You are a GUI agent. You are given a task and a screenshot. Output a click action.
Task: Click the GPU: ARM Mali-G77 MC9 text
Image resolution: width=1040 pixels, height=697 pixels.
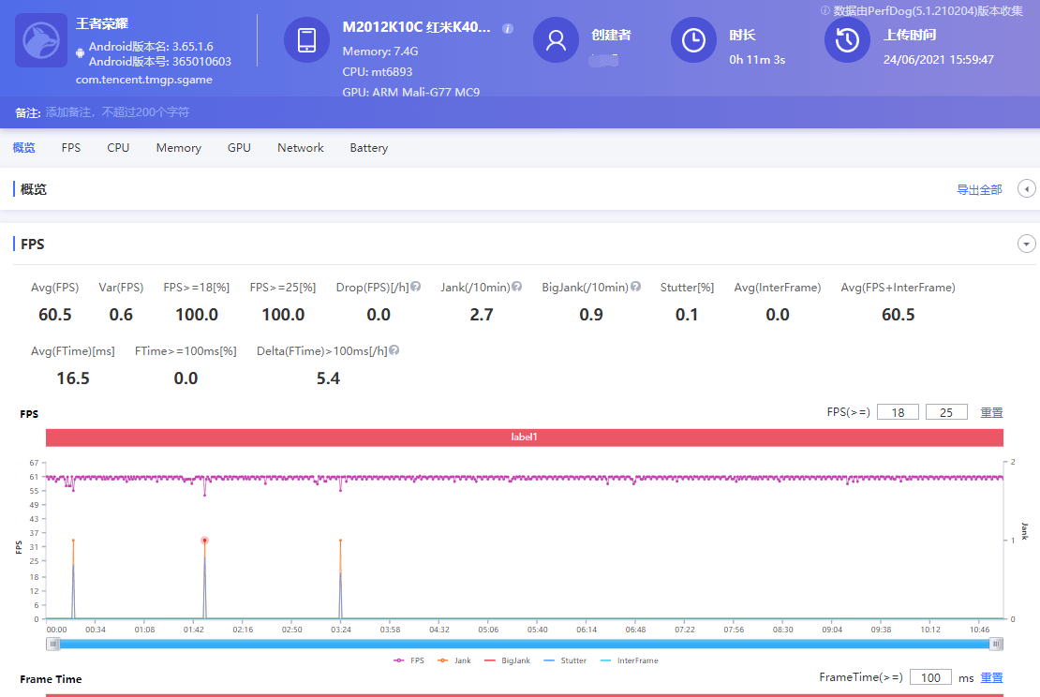(x=411, y=92)
